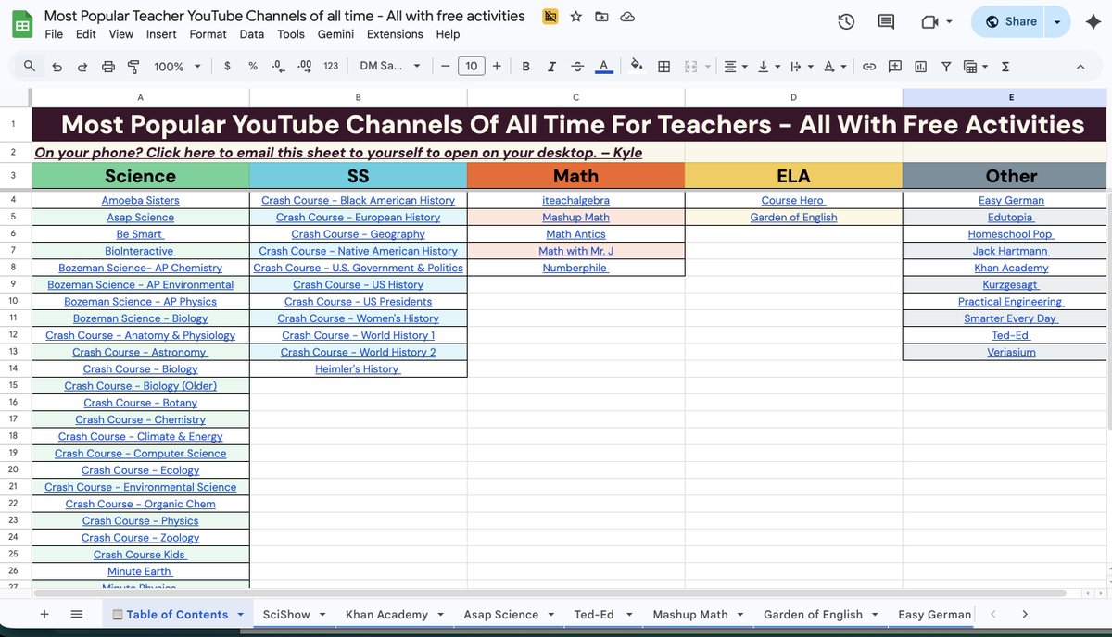Viewport: 1112px width, 637px height.
Task: Add a new sheet
Action: click(44, 614)
